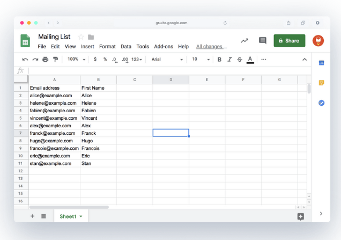The height and width of the screenshot is (240, 341).
Task: Open the text color picker
Action: point(250,60)
